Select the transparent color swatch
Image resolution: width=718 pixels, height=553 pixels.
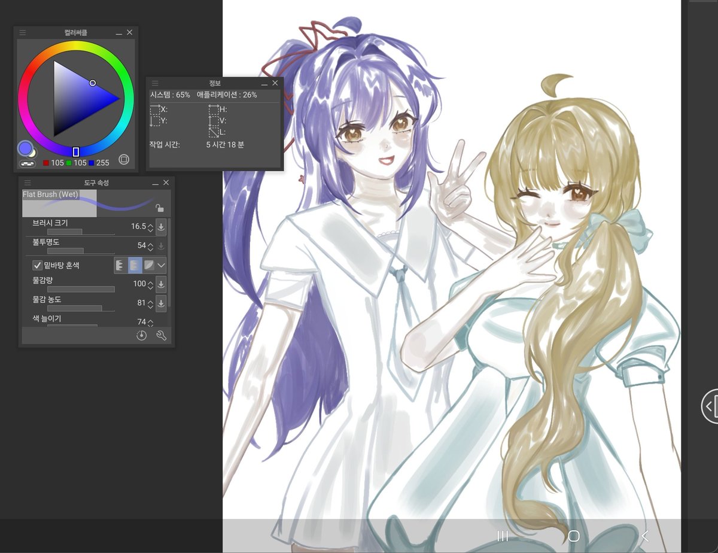pyautogui.click(x=27, y=163)
